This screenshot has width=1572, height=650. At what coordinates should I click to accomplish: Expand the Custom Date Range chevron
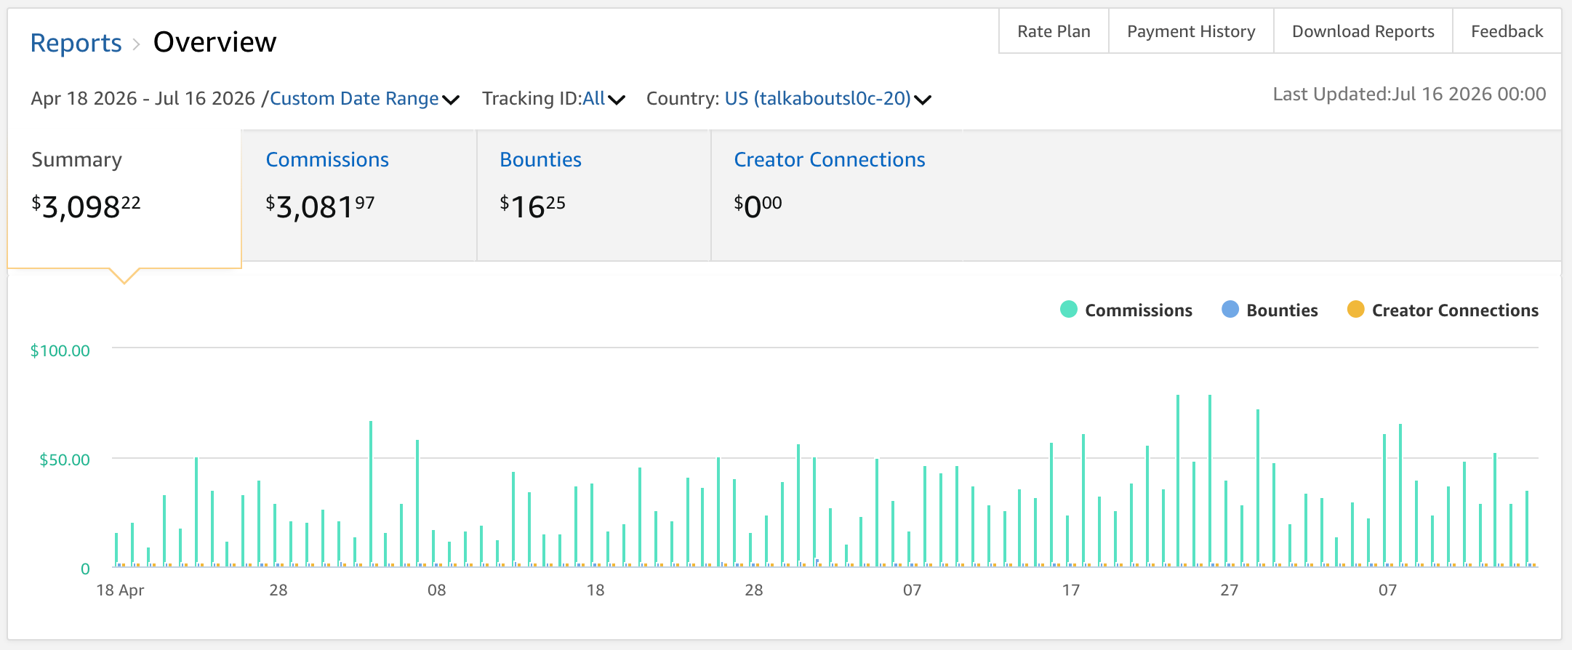coord(451,100)
